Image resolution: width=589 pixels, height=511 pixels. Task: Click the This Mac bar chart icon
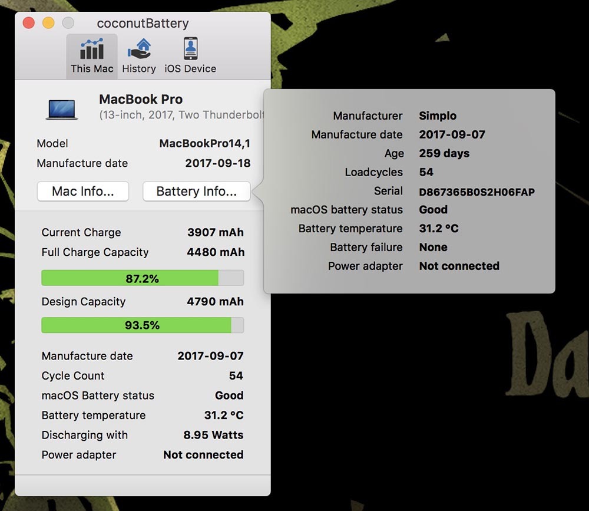coord(92,49)
